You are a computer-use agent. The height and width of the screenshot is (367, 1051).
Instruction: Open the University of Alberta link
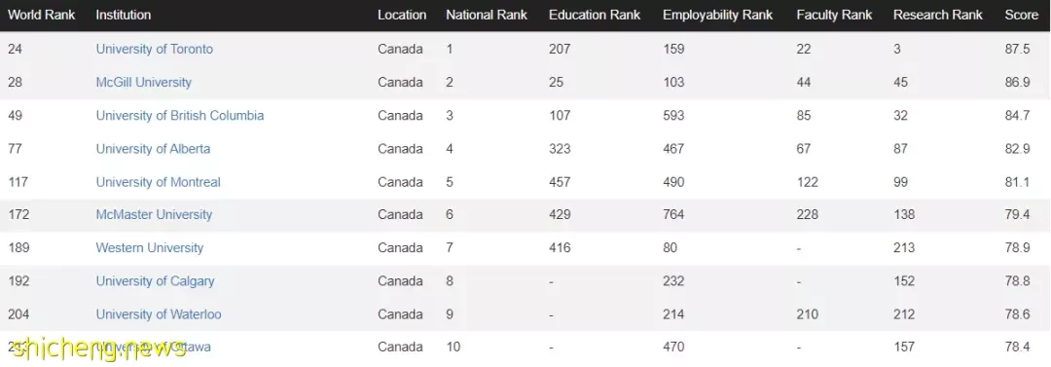click(x=153, y=148)
